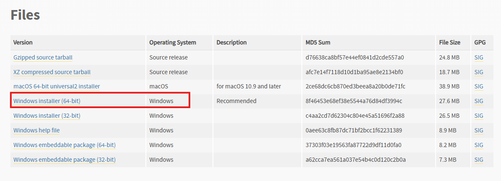The image size is (501, 181).
Task: Click SIG for Windows installer (32-bit)
Action: click(479, 116)
